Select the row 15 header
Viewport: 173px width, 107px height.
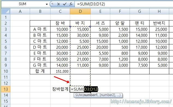point(6,101)
